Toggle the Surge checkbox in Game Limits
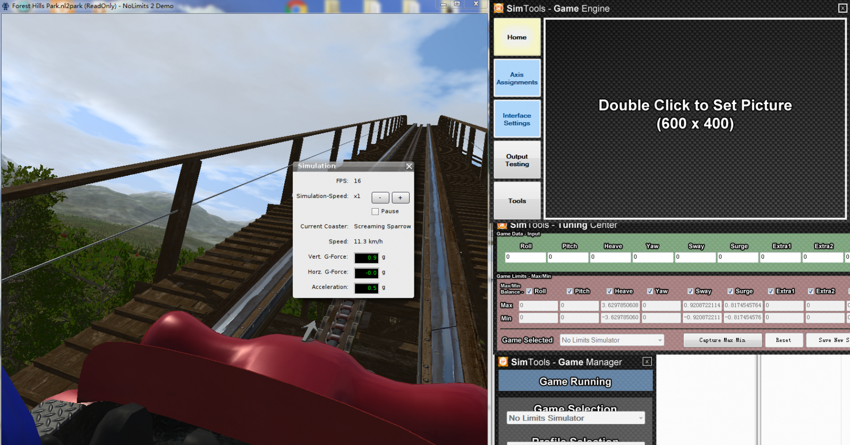The image size is (850, 445). pyautogui.click(x=730, y=291)
